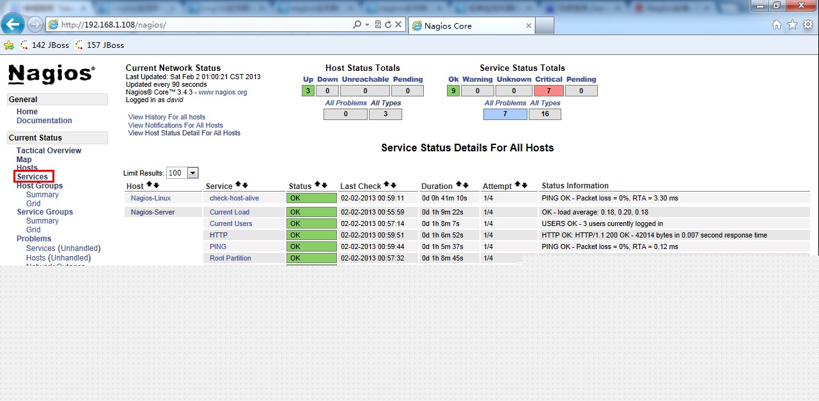Open Home in the General menu
The height and width of the screenshot is (401, 819).
(27, 112)
